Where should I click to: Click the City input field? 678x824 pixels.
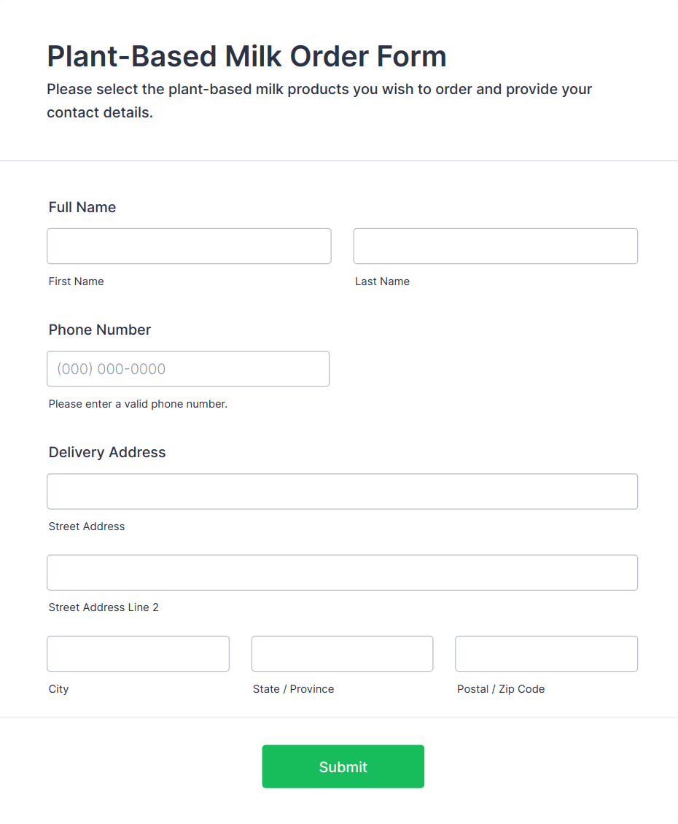(x=138, y=653)
